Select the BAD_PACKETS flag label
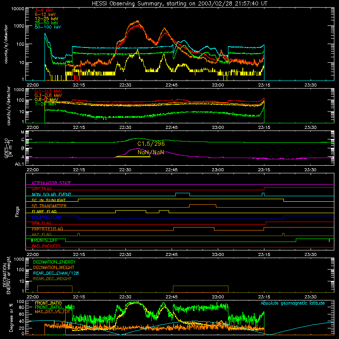The height and width of the screenshot is (339, 339). pos(46,246)
